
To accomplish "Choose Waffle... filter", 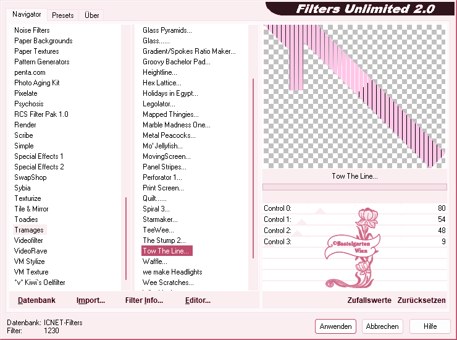I will (155, 261).
